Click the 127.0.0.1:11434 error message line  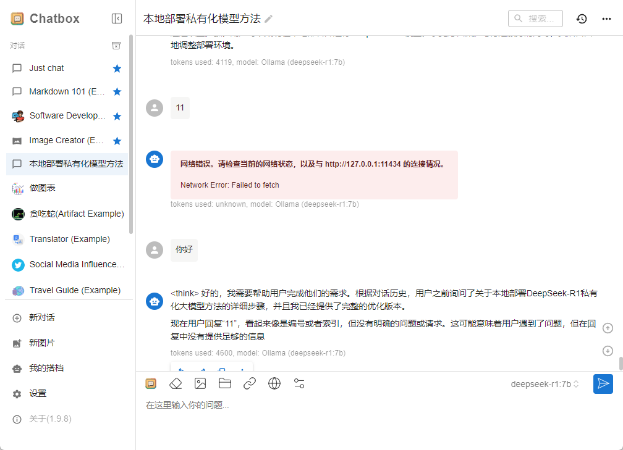click(x=312, y=164)
